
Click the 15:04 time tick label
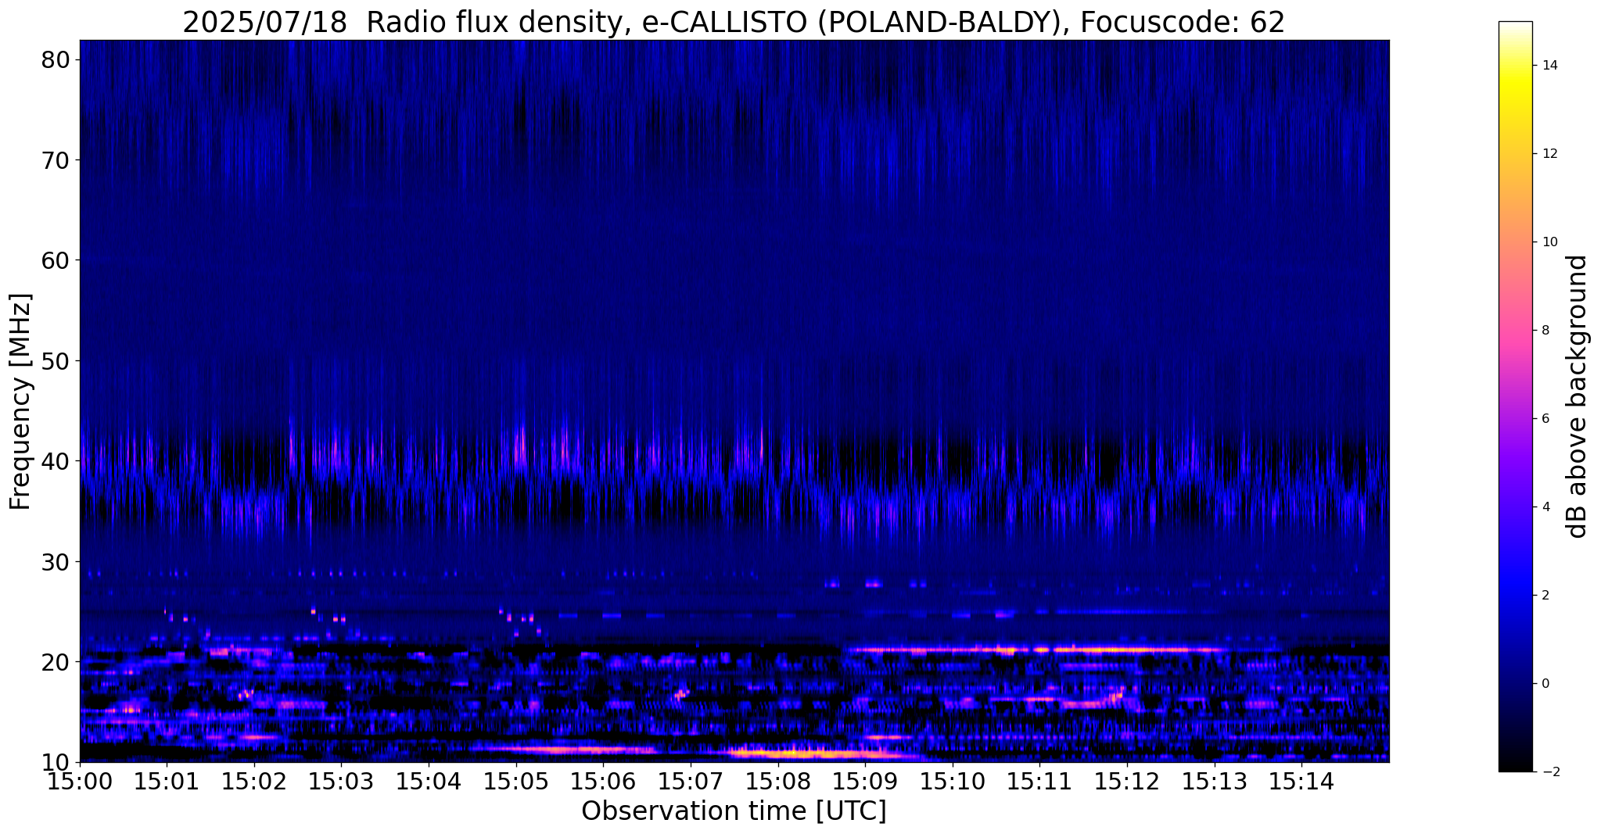(x=429, y=781)
